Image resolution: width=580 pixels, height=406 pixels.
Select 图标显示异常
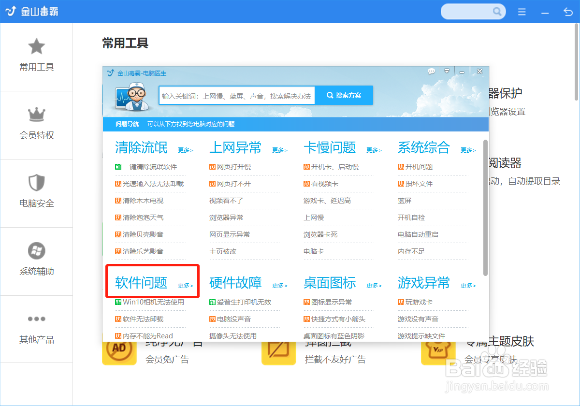[332, 302]
